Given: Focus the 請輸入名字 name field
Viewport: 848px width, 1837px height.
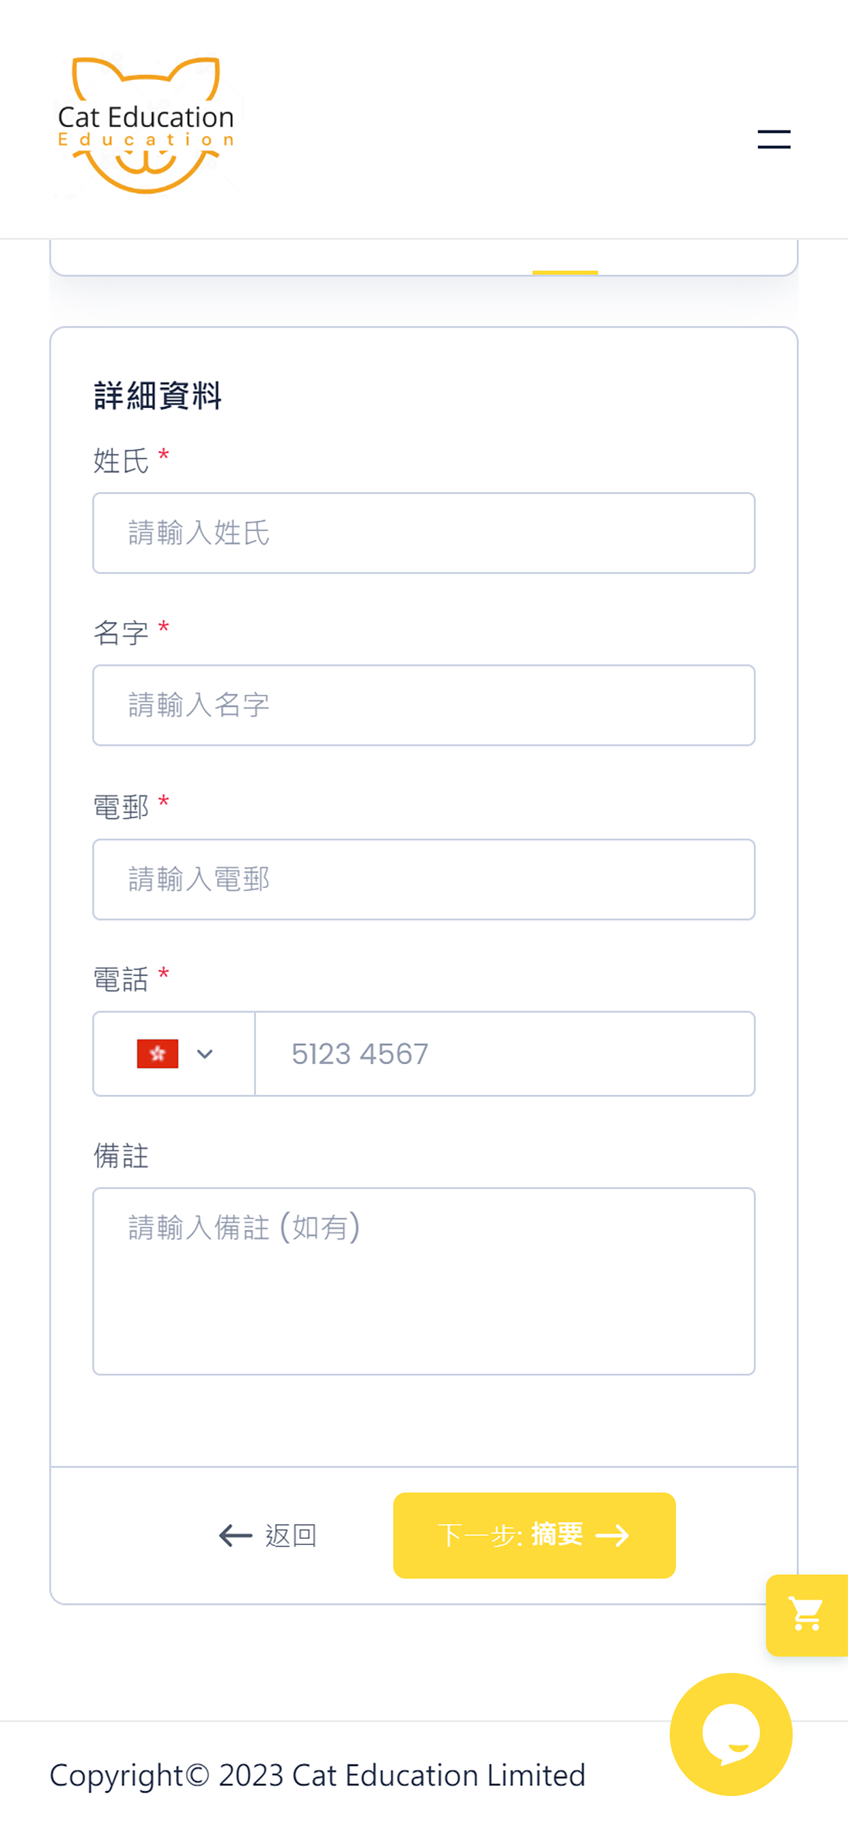Looking at the screenshot, I should (x=424, y=705).
